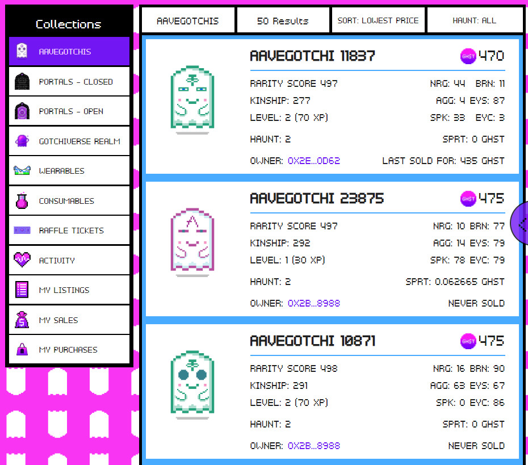Browse the Consumables category
528x465 pixels.
pos(69,200)
